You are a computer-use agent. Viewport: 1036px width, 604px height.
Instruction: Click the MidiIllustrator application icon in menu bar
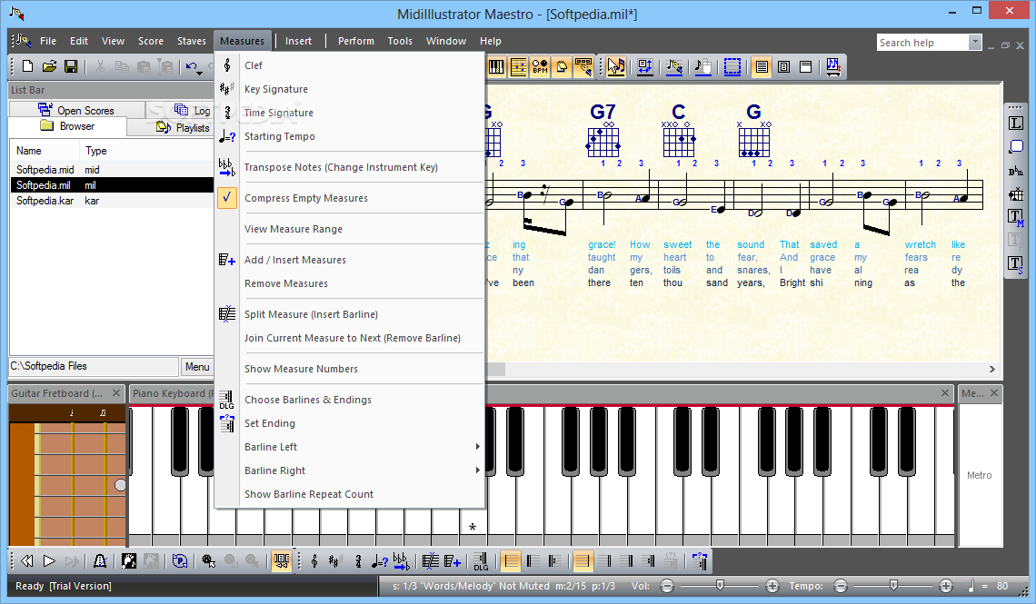22,41
